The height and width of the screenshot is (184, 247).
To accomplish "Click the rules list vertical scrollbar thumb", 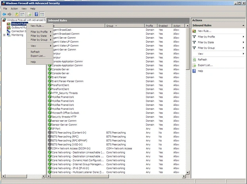I will (x=188, y=49).
